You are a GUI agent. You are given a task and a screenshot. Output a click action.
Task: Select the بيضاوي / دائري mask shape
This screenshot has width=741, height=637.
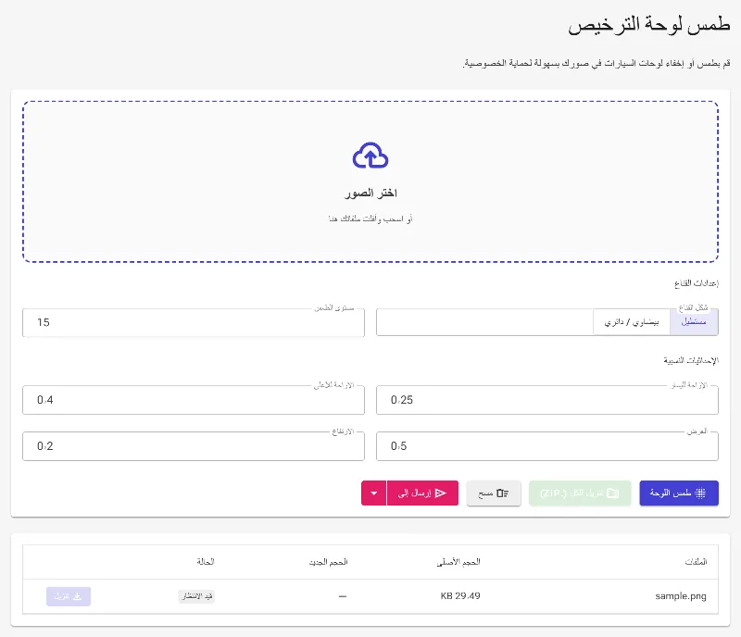(x=632, y=322)
